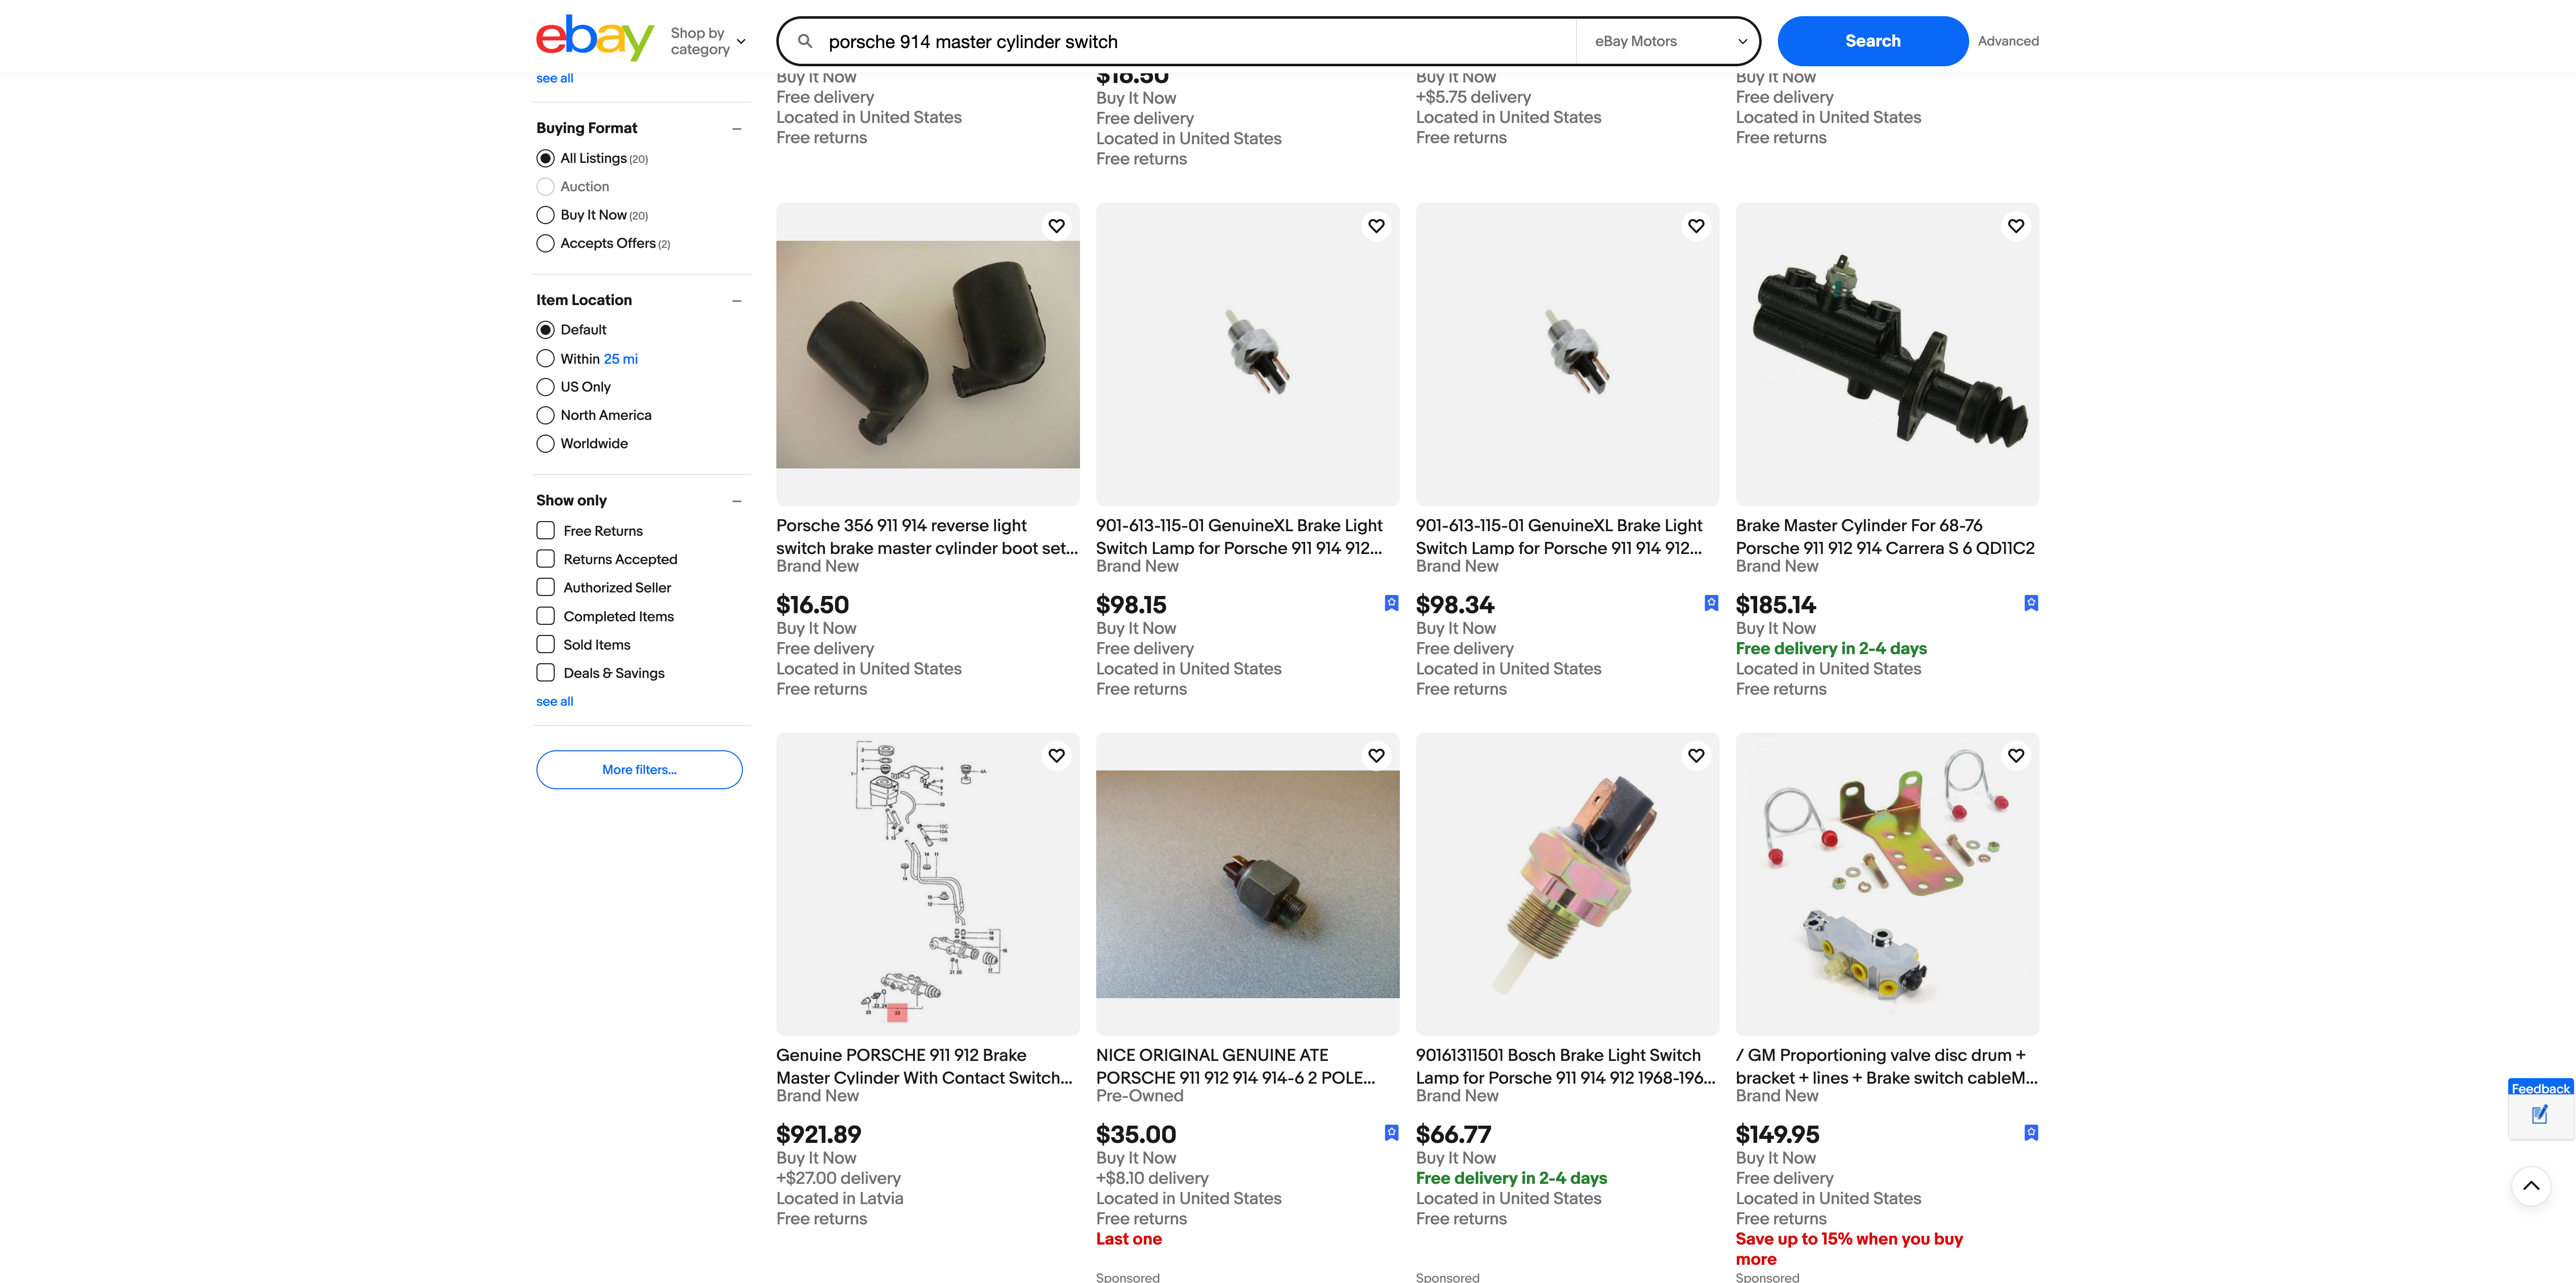The height and width of the screenshot is (1283, 2576).
Task: Click the bookmark badge on $98.15 listing
Action: pyautogui.click(x=1391, y=603)
